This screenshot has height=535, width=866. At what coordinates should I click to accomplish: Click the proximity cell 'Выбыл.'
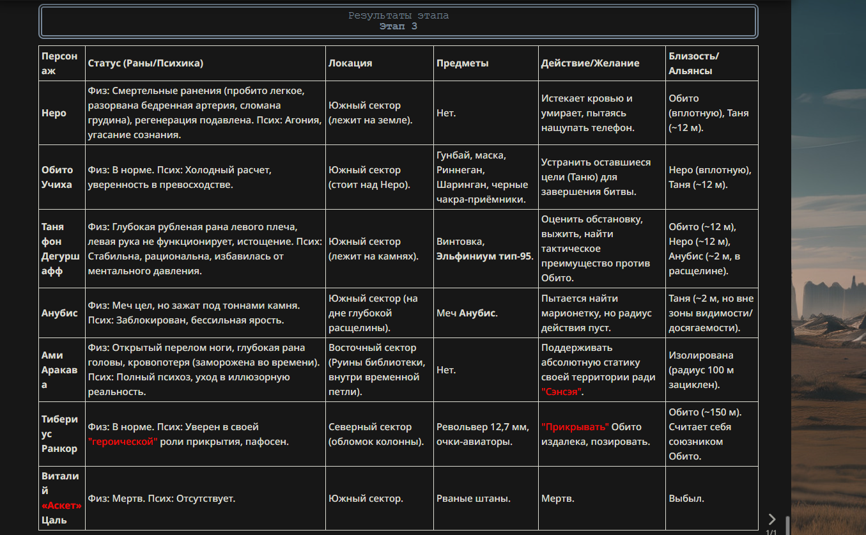[x=712, y=498]
